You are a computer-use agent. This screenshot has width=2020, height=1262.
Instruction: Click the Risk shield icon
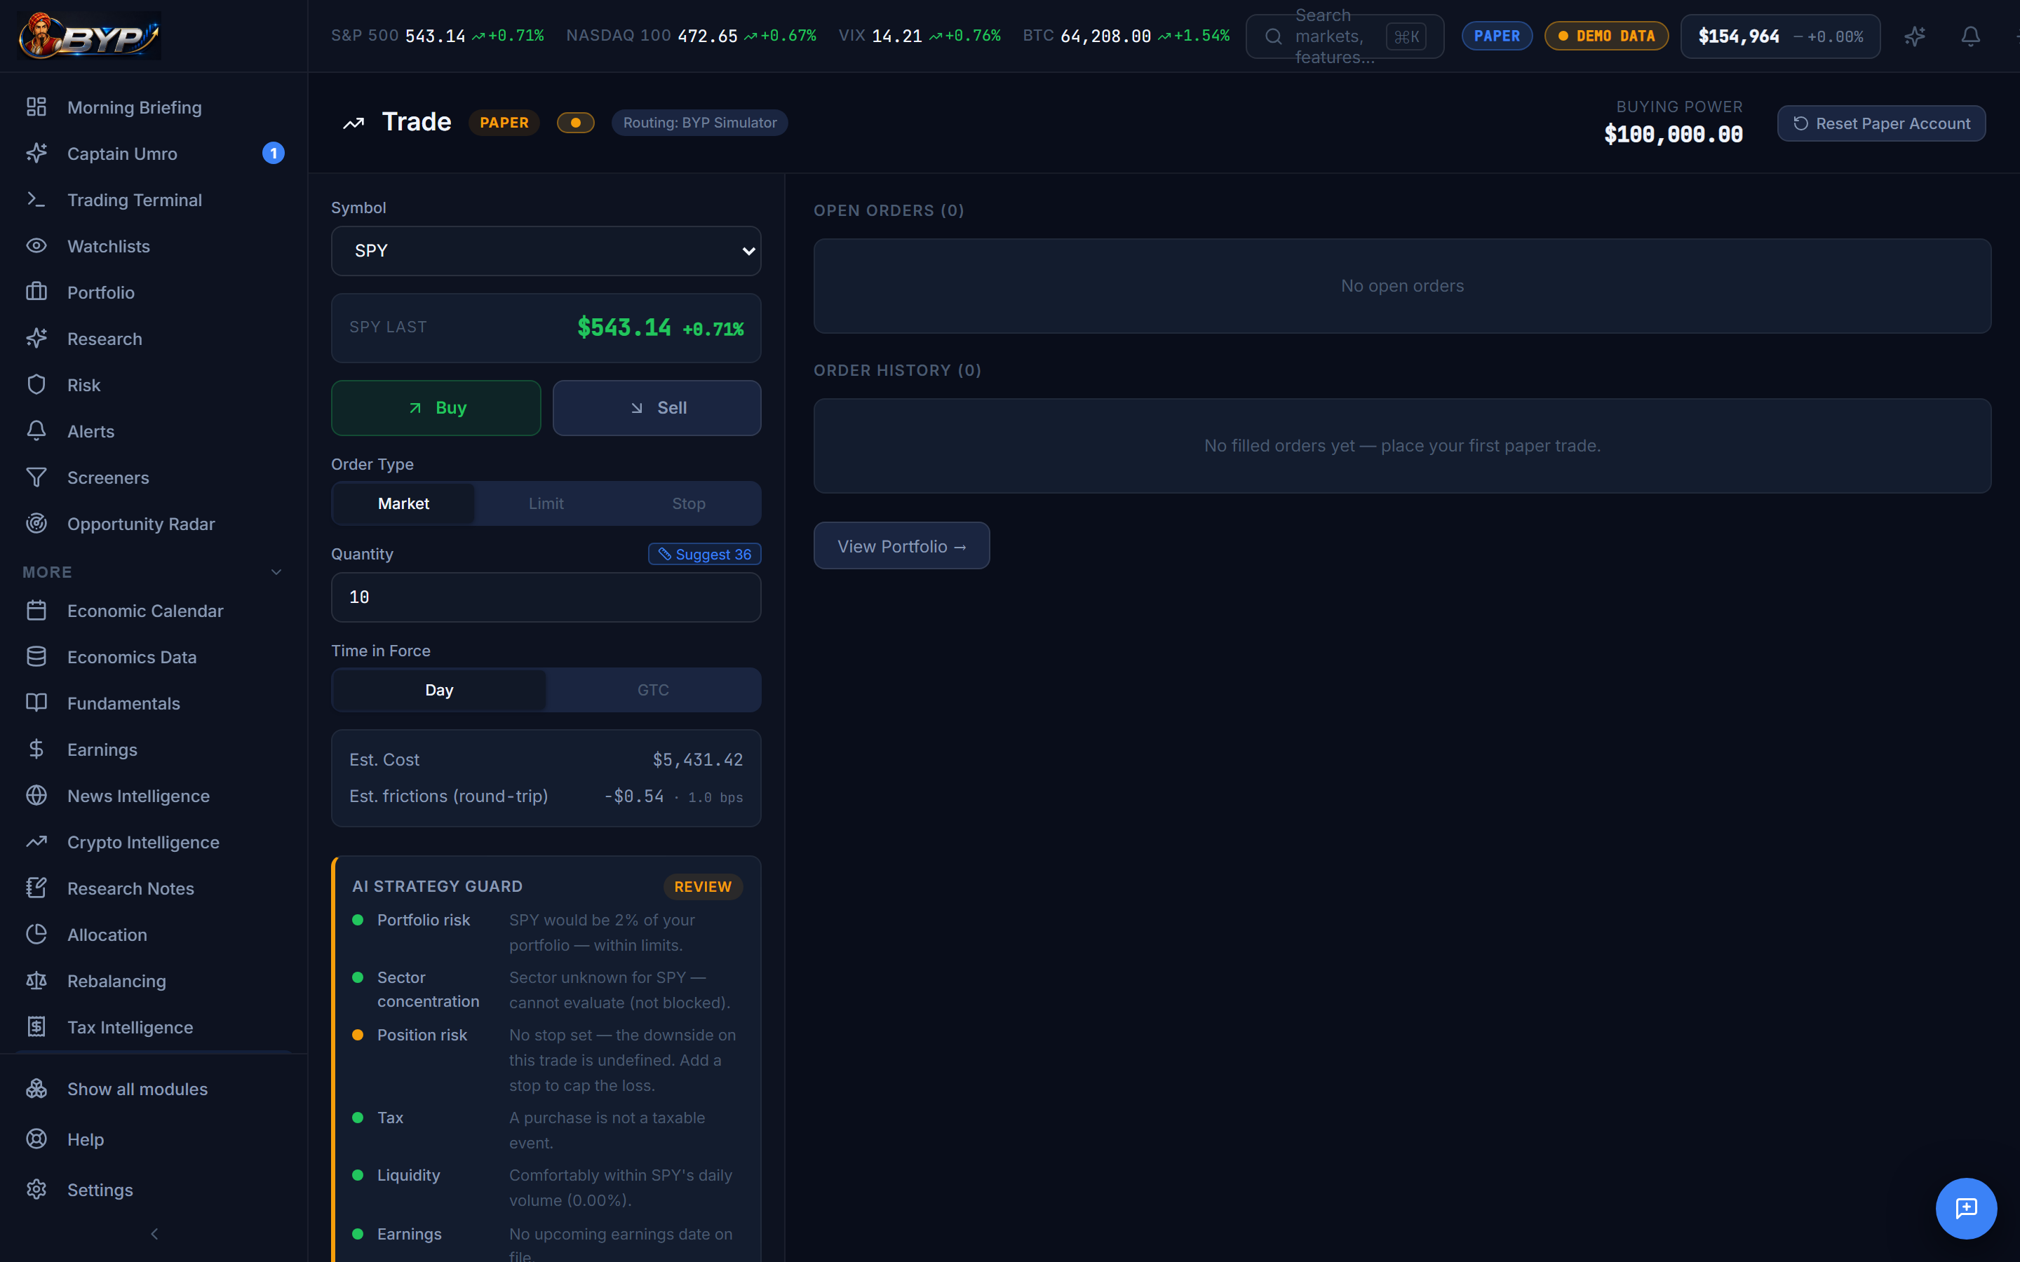point(36,385)
